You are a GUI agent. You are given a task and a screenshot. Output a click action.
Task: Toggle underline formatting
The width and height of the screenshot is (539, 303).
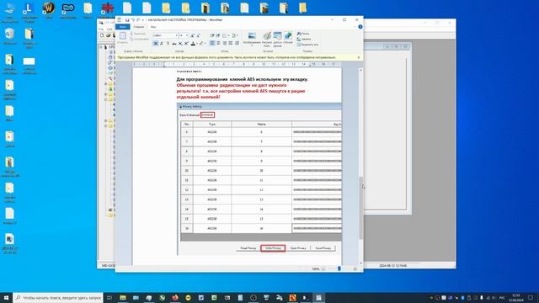coord(168,43)
